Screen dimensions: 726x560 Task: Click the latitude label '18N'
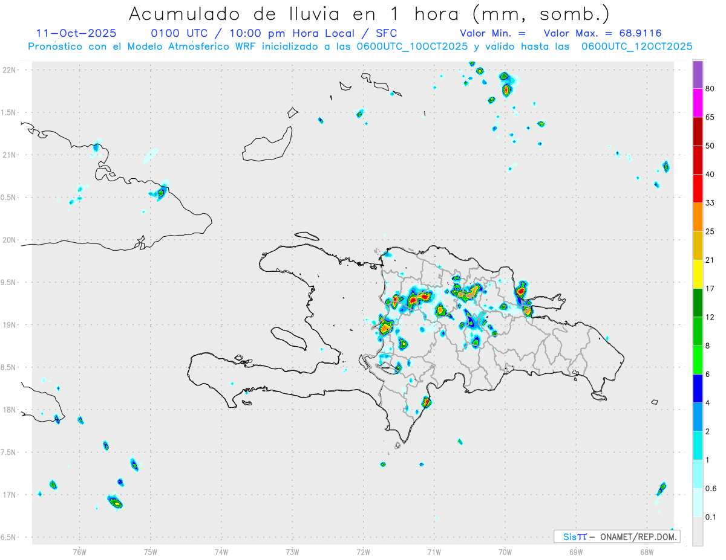click(x=10, y=410)
